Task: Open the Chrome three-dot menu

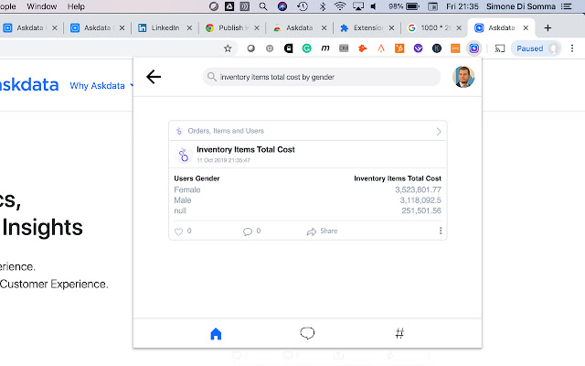Action: click(572, 48)
